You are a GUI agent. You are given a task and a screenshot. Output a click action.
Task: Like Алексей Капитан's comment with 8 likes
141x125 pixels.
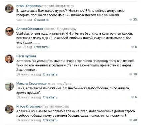[132, 47]
